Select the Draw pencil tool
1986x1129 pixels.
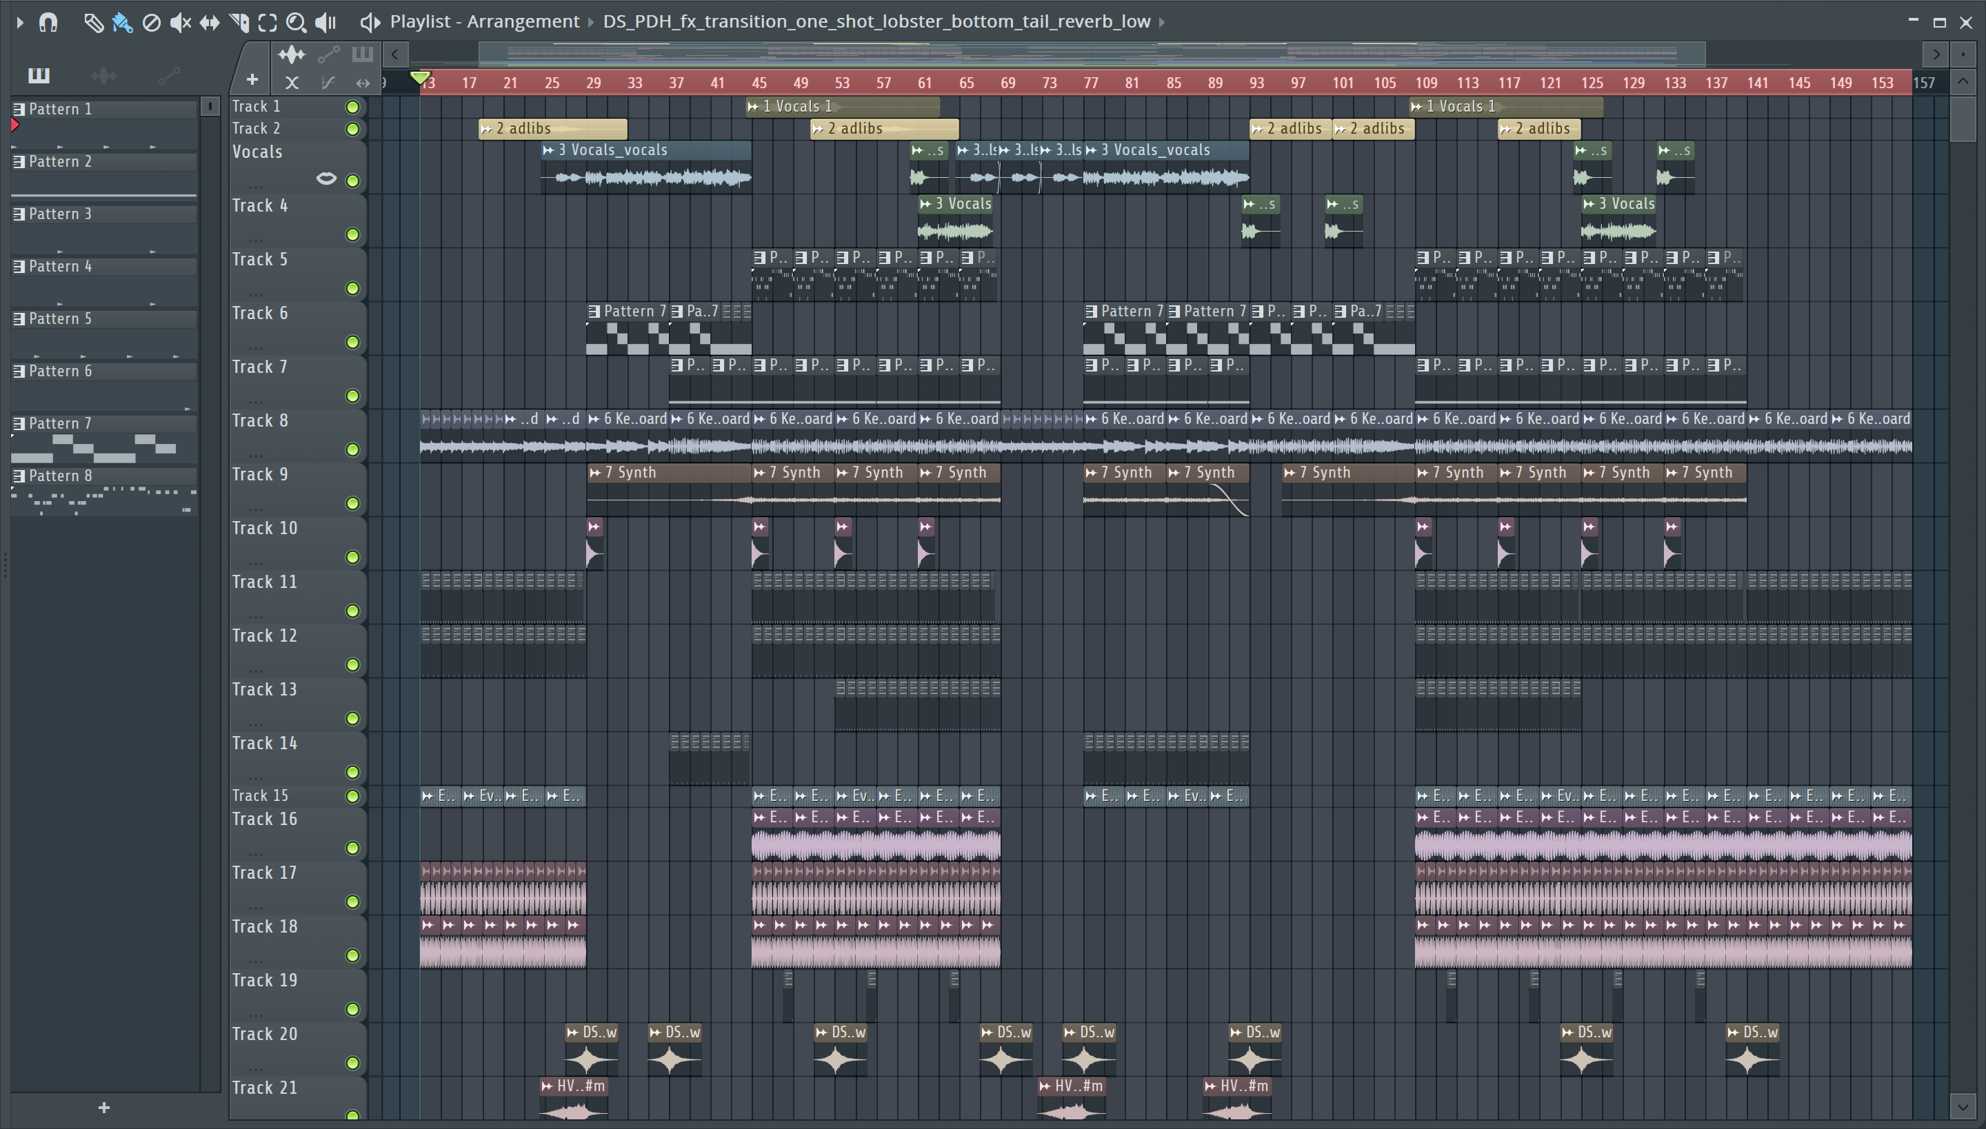[x=93, y=23]
